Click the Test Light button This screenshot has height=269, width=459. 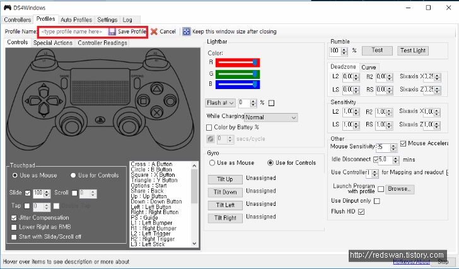coord(413,51)
